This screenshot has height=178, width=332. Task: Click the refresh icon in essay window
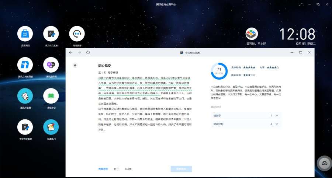pos(88,53)
